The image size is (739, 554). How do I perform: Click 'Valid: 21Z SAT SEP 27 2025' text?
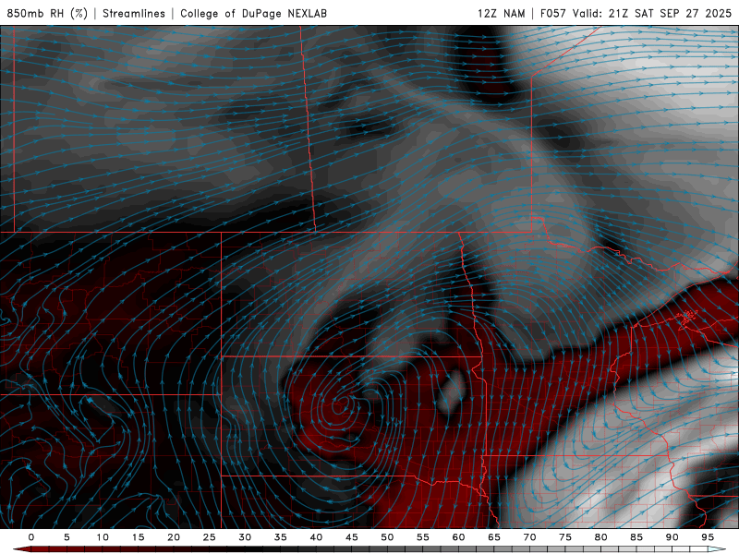(x=652, y=13)
